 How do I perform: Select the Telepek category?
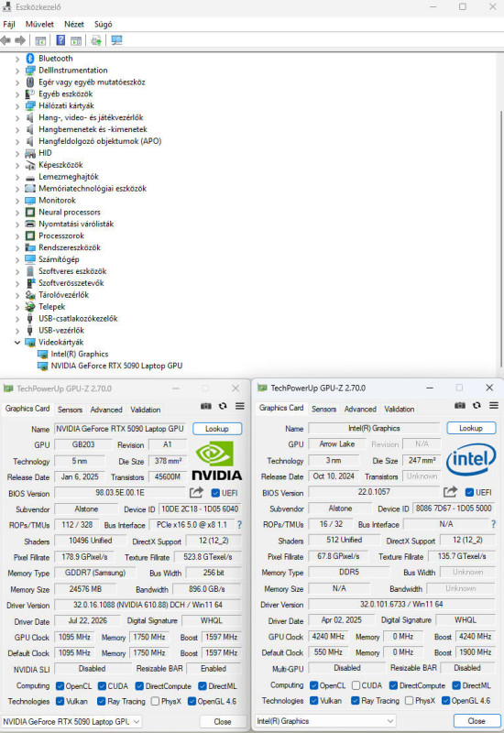52,307
